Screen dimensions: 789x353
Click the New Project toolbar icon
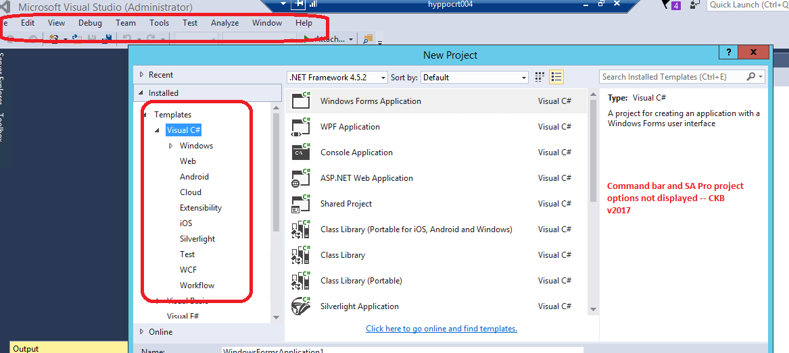(55, 38)
